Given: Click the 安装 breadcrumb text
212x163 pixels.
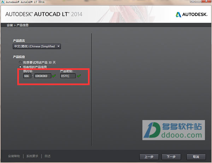Looking at the screenshot, I should tap(10, 25).
